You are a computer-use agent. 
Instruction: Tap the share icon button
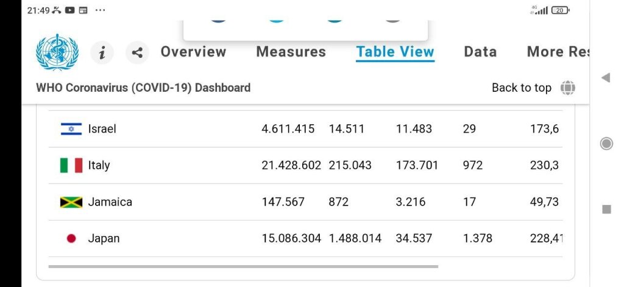[137, 53]
